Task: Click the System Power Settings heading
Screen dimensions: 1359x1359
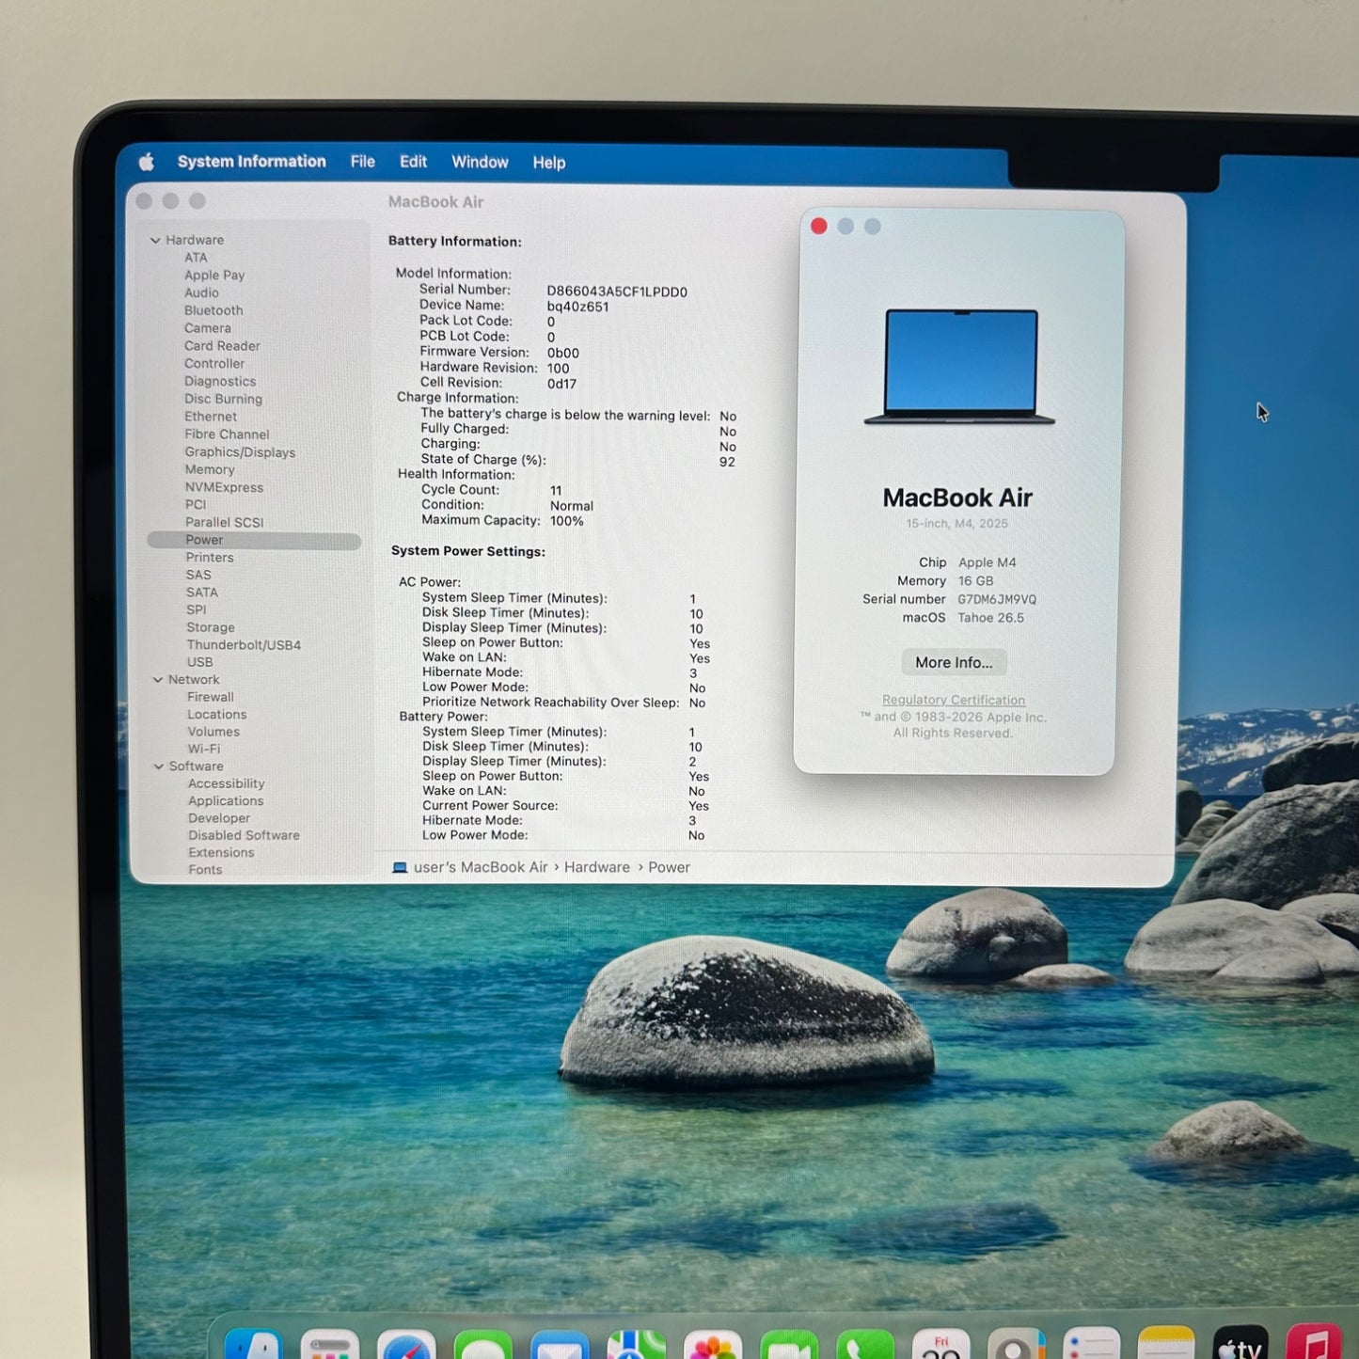Action: (468, 551)
